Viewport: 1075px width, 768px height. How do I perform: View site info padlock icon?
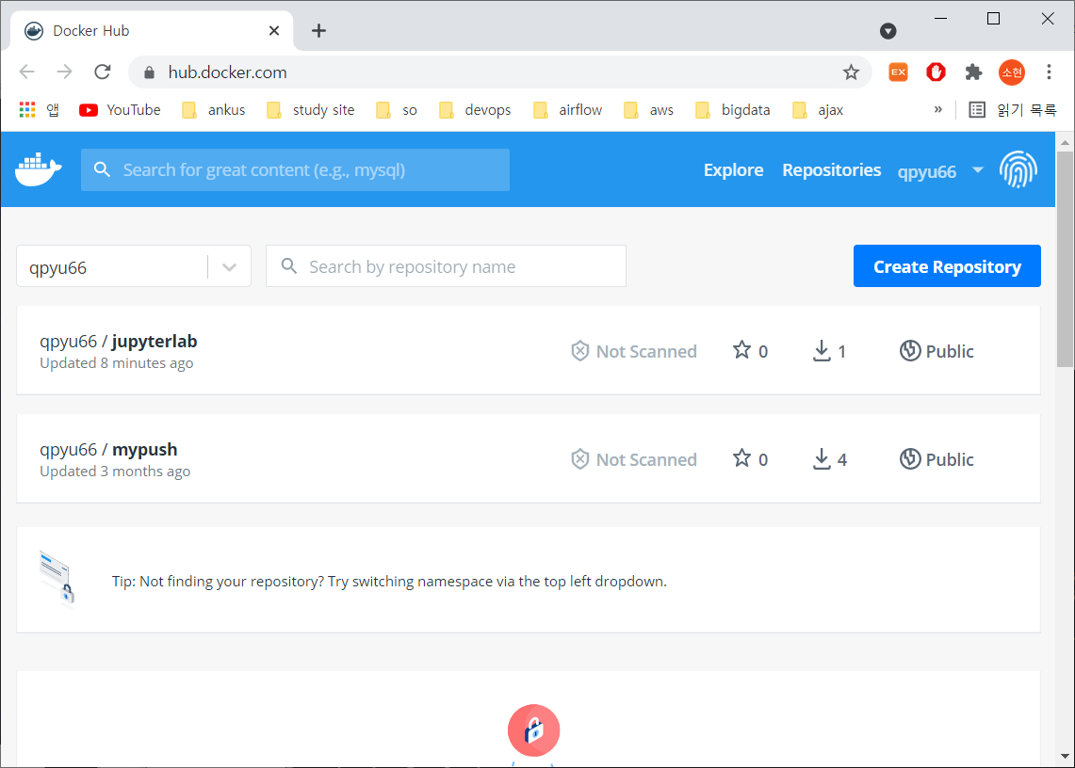coord(149,72)
